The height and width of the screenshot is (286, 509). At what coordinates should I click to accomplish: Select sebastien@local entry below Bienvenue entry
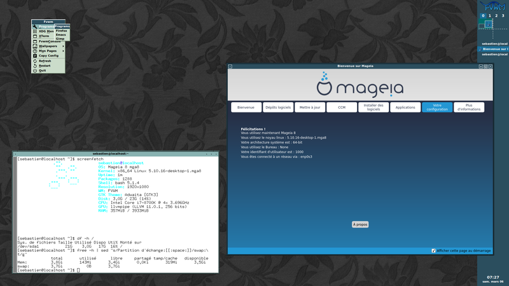click(x=492, y=55)
